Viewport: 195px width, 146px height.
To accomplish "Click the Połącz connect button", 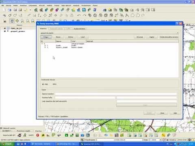I will 46,37.
